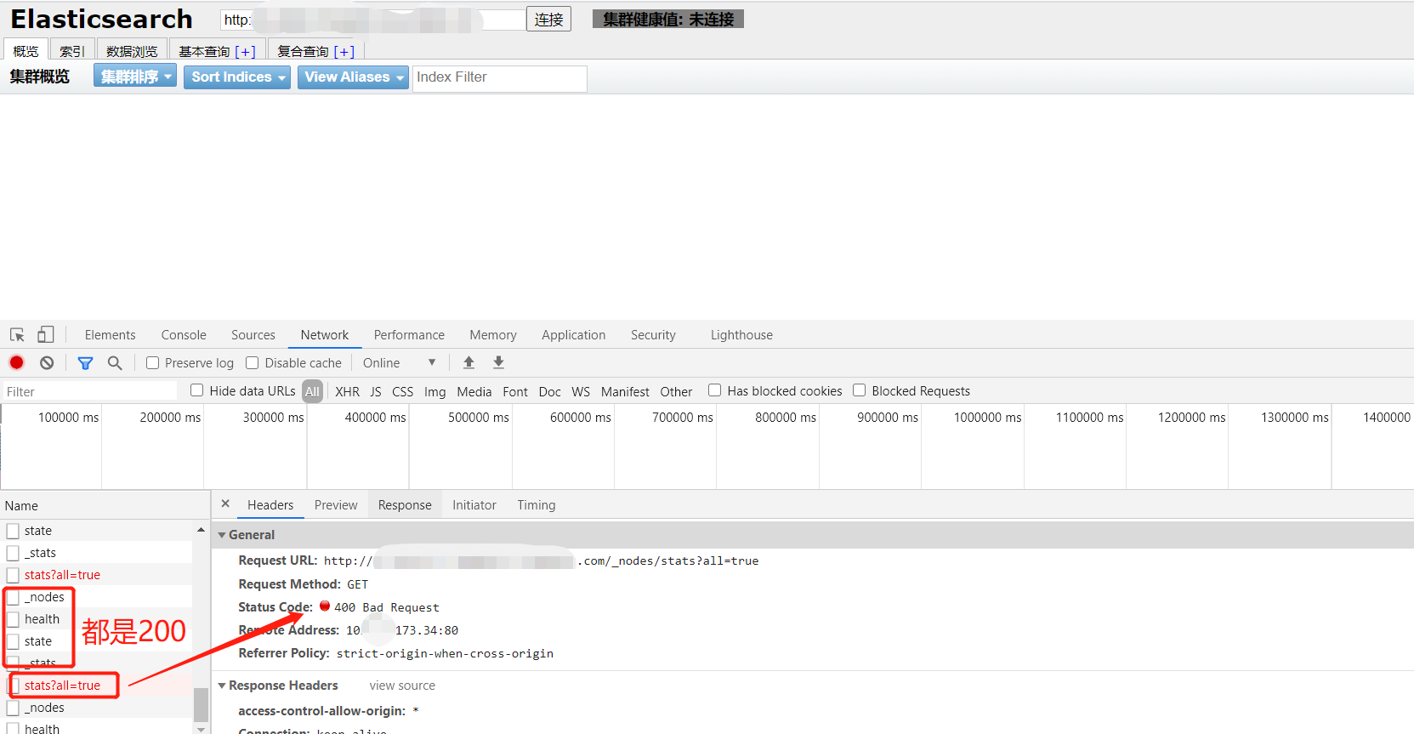
Task: Select the Headers tab of the request
Action: pyautogui.click(x=270, y=505)
